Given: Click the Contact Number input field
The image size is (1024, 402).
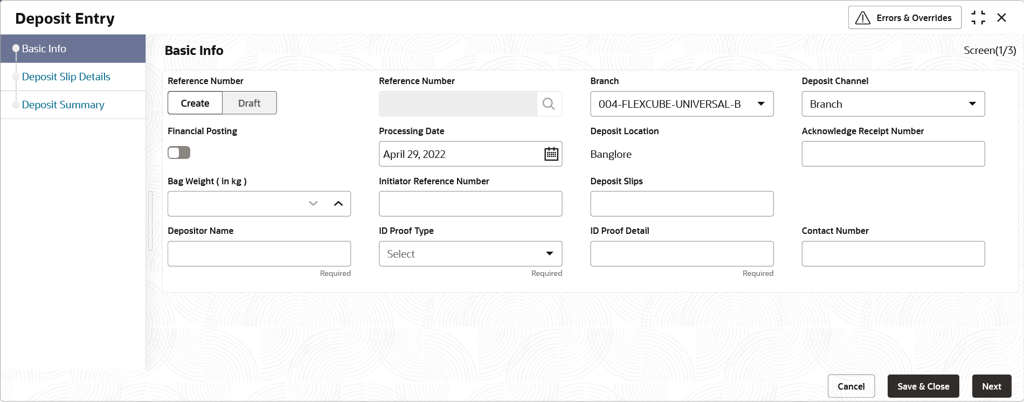Looking at the screenshot, I should point(893,254).
